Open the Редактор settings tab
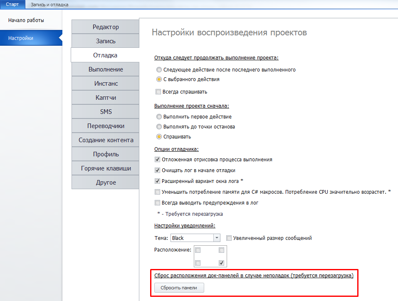Viewport: 398px width, 301px height. [105, 27]
